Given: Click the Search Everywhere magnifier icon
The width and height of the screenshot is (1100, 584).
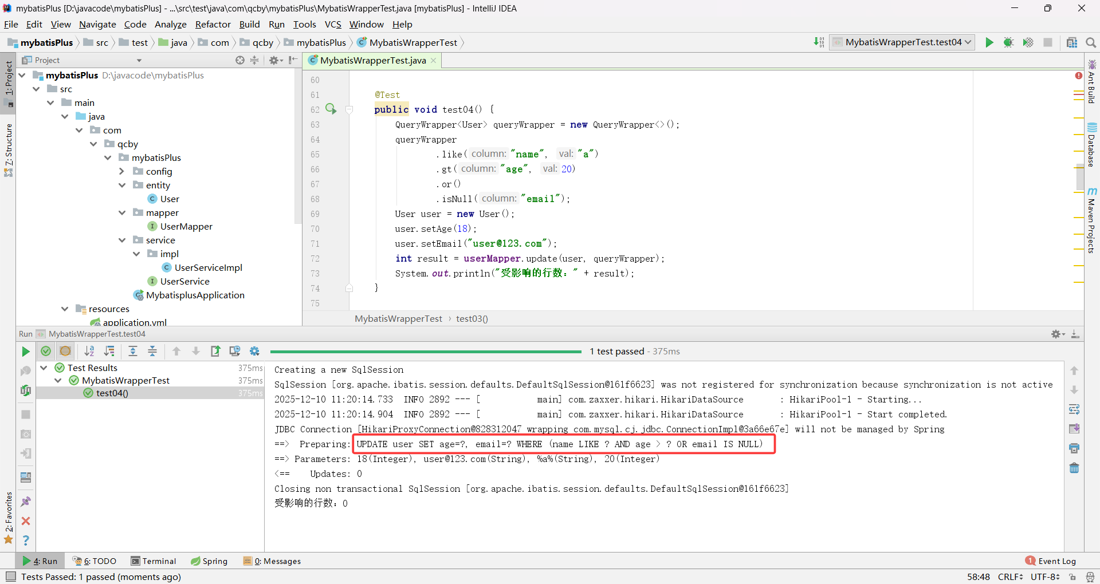Looking at the screenshot, I should point(1091,42).
